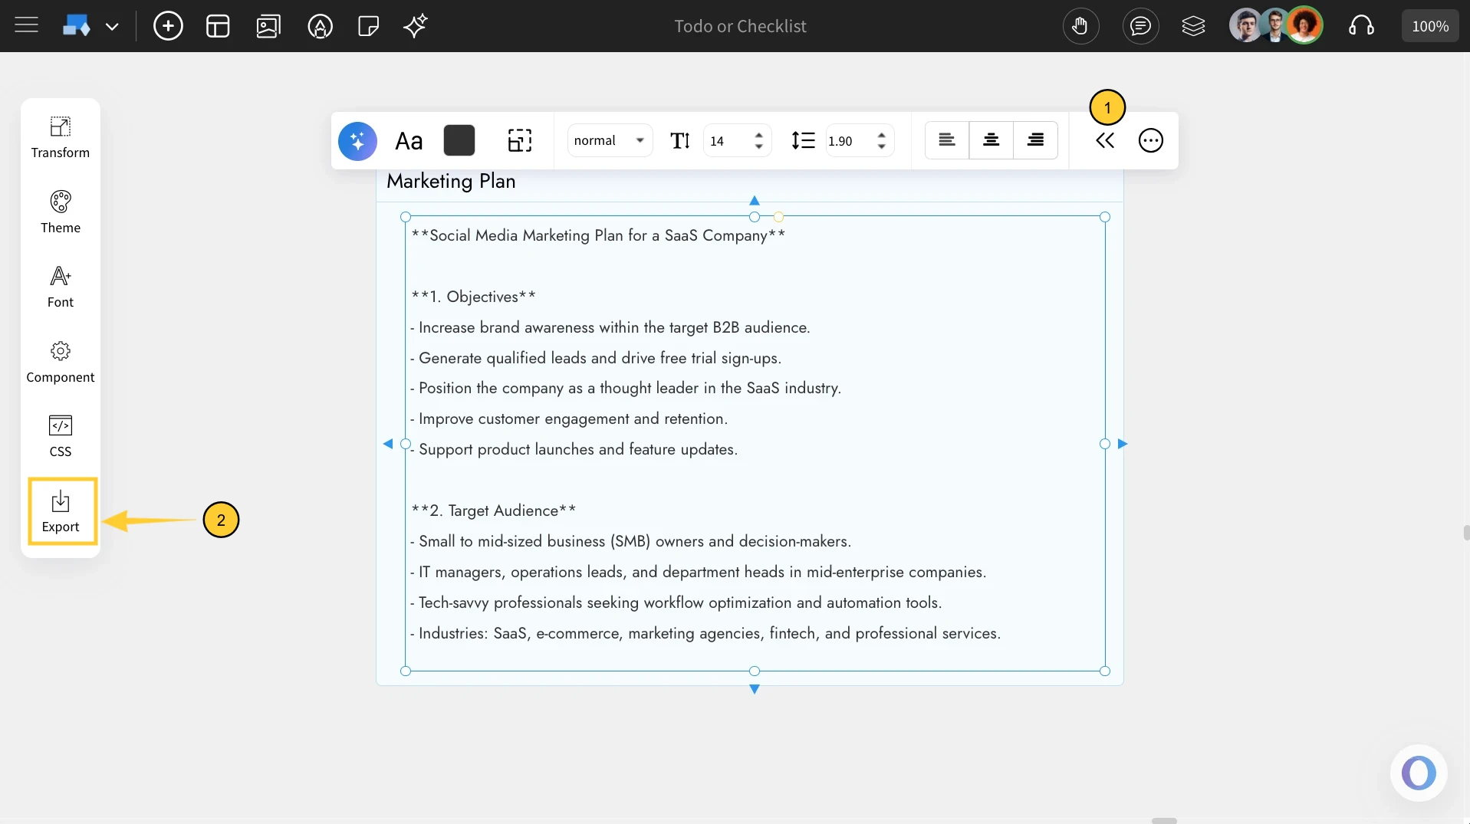Viewport: 1470px width, 824px height.
Task: Toggle left text alignment
Action: 946,140
